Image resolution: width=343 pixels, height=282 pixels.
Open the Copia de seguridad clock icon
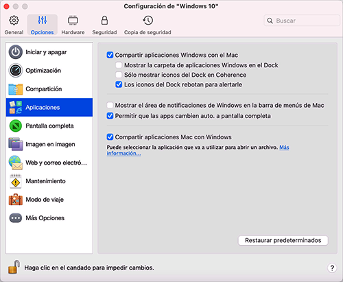pos(148,21)
